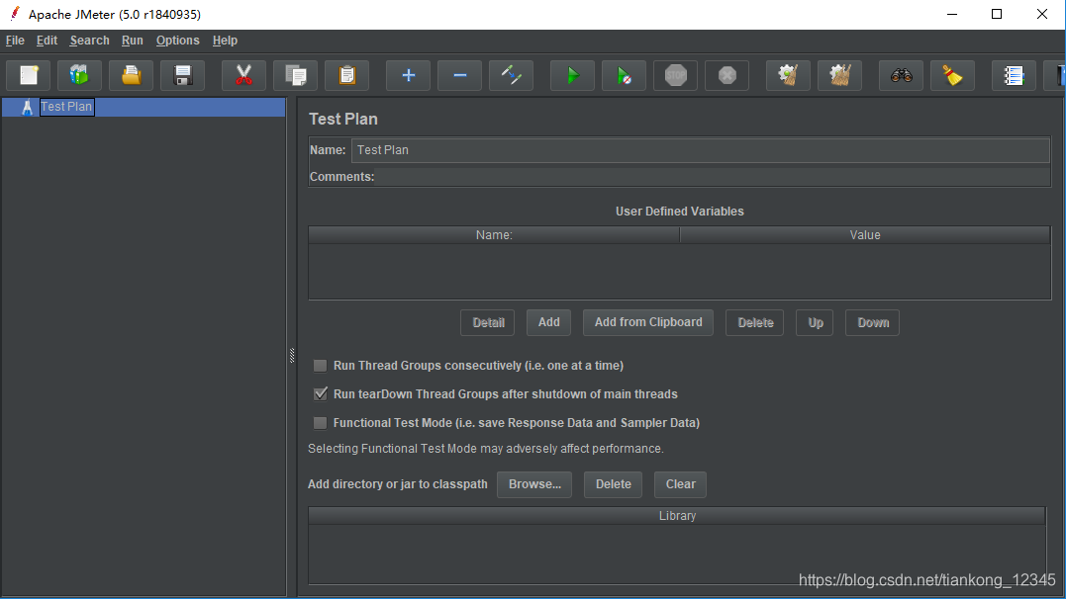Open the Search menu
This screenshot has width=1066, height=599.
click(90, 41)
